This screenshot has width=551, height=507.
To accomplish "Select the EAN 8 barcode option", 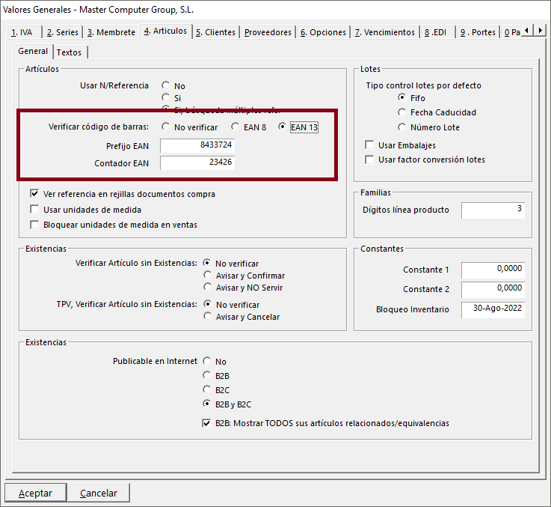I will tap(236, 127).
